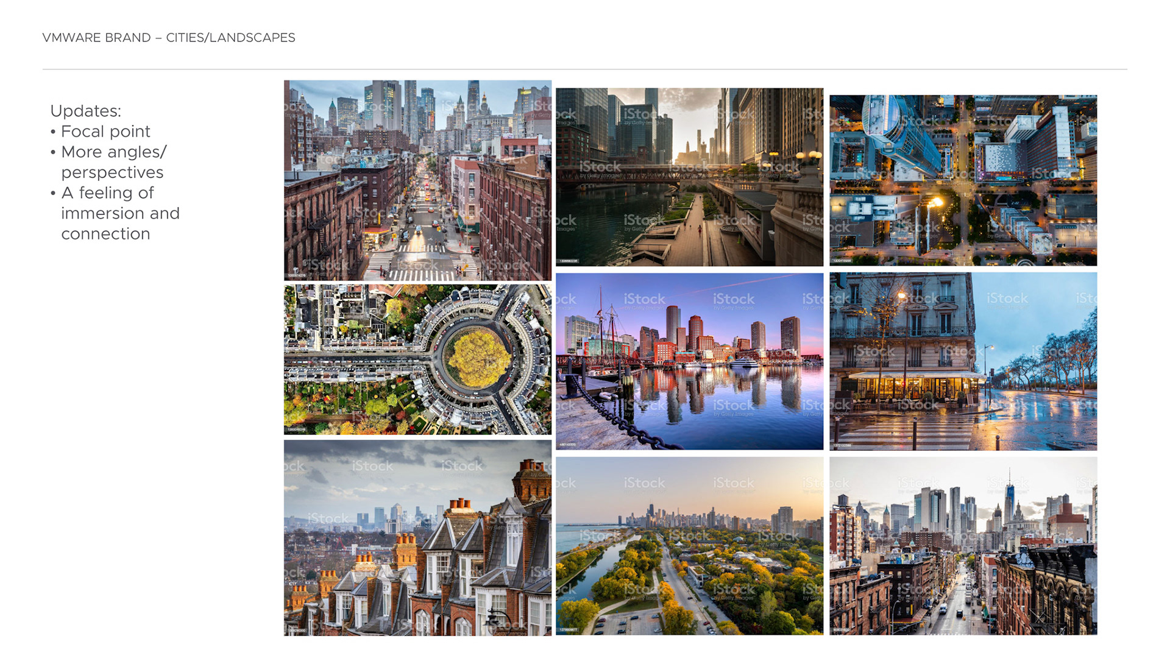Select the circular roundabout aerial photo
This screenshot has height=658, width=1170.
coord(417,359)
